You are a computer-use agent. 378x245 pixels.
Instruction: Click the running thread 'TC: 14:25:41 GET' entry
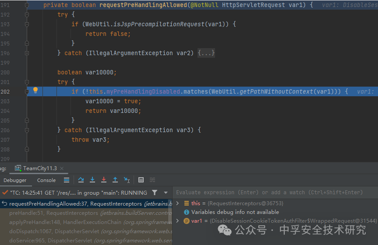78,193
